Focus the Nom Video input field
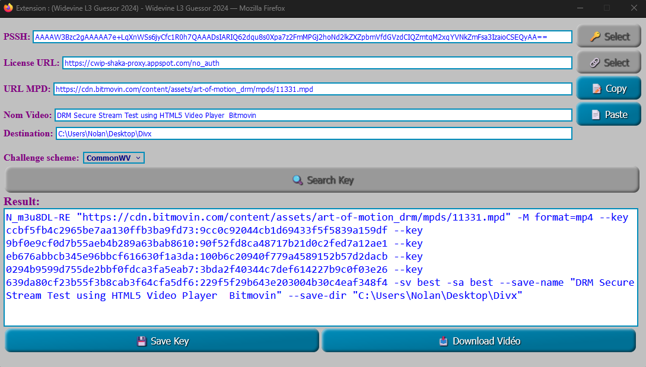646x367 pixels. click(x=313, y=116)
